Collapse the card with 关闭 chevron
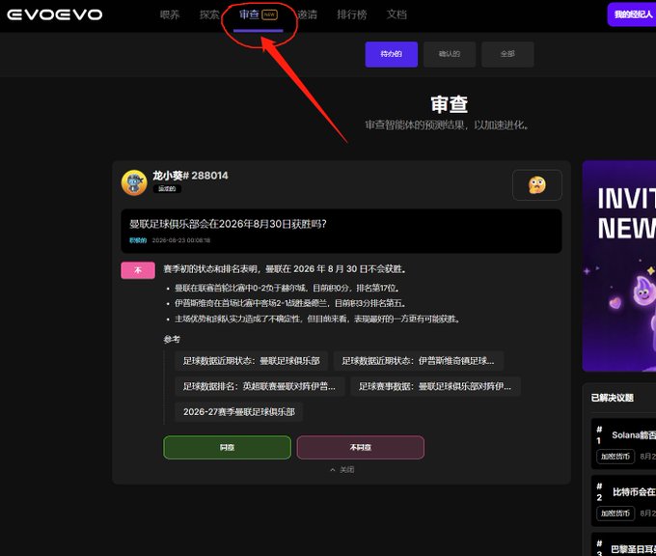Image resolution: width=656 pixels, height=556 pixels. coord(342,470)
